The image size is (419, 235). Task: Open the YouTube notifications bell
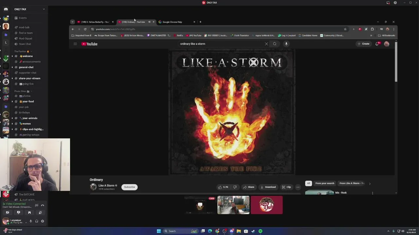click(x=377, y=44)
